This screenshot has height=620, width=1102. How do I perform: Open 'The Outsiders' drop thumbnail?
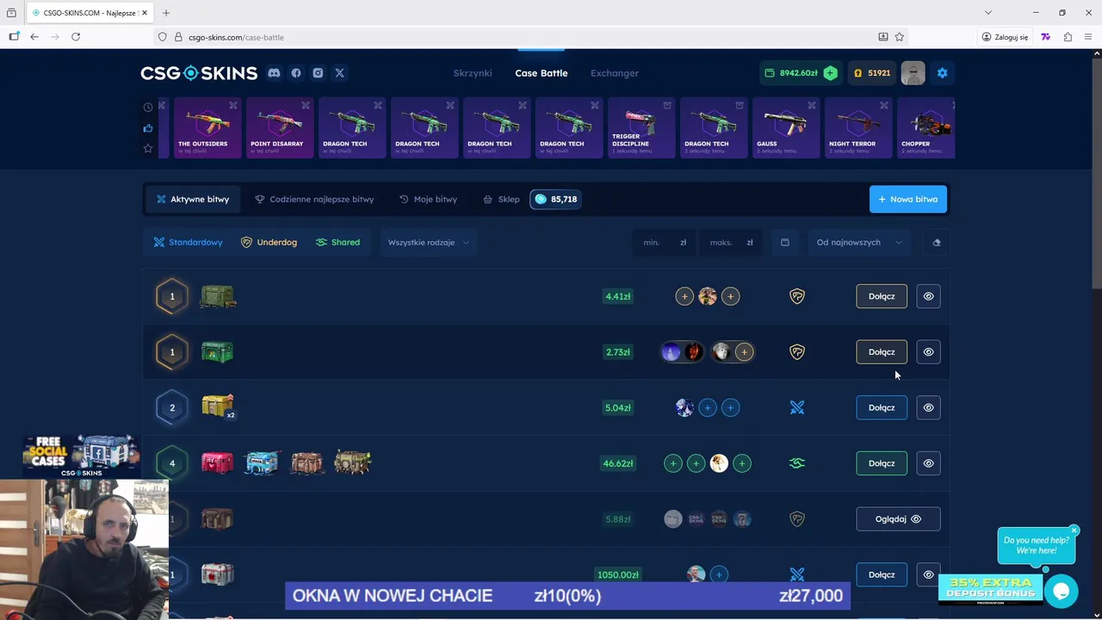pyautogui.click(x=207, y=127)
